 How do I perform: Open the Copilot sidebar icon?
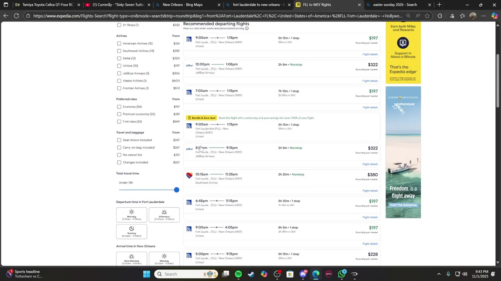tap(495, 16)
